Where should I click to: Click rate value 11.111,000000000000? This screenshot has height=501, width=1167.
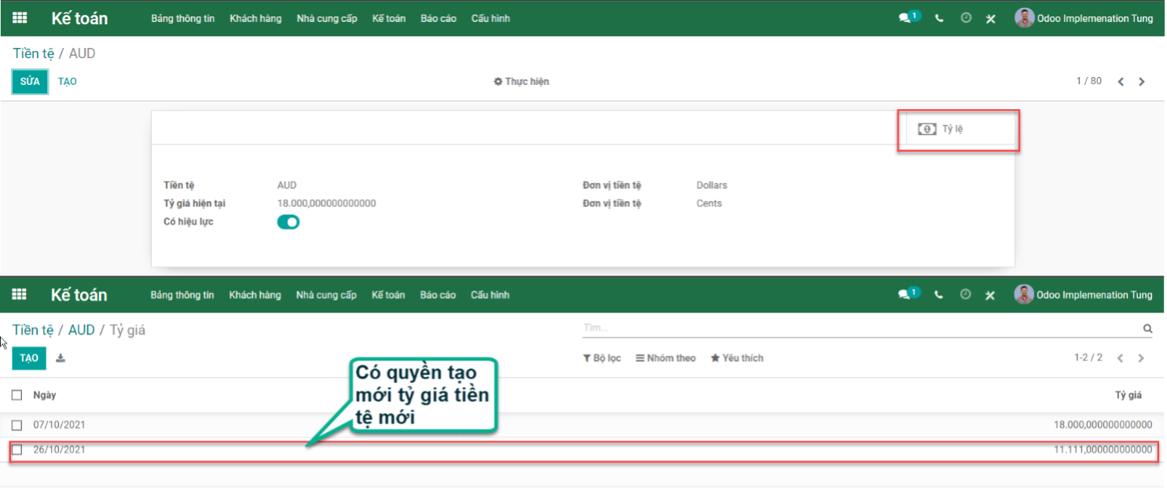[1103, 450]
